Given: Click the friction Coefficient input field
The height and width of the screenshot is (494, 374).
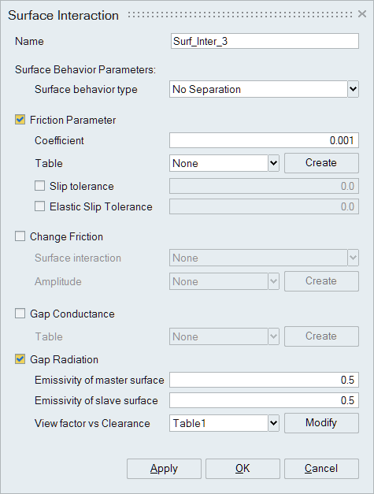Looking at the screenshot, I should [x=264, y=140].
